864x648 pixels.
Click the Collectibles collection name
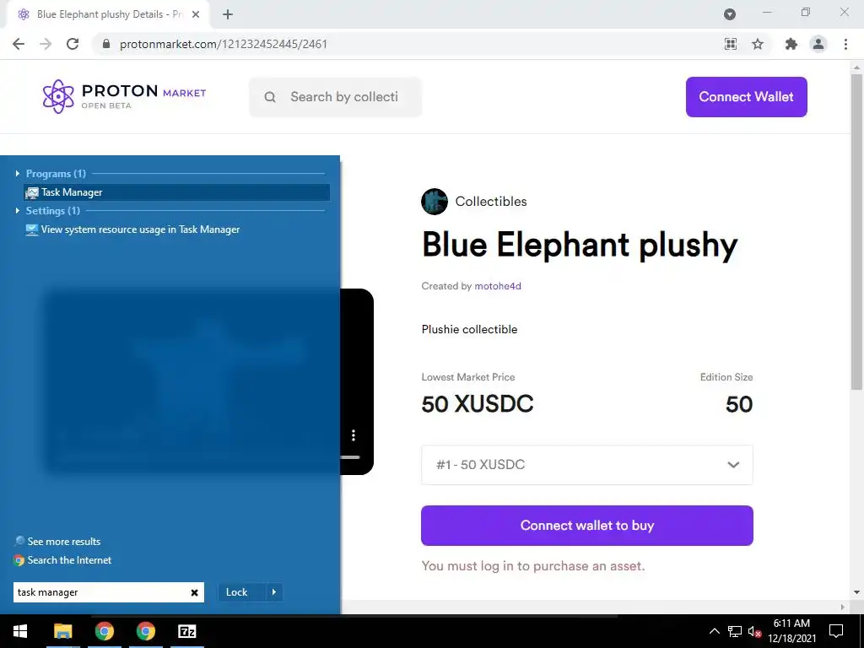click(491, 201)
